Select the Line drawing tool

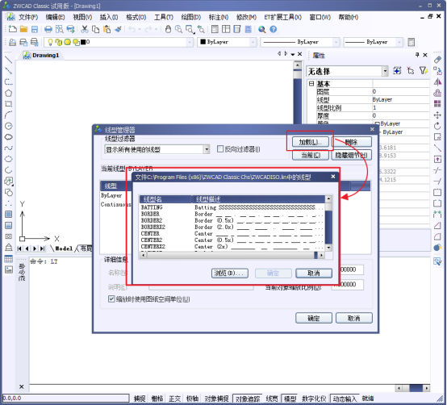point(9,60)
